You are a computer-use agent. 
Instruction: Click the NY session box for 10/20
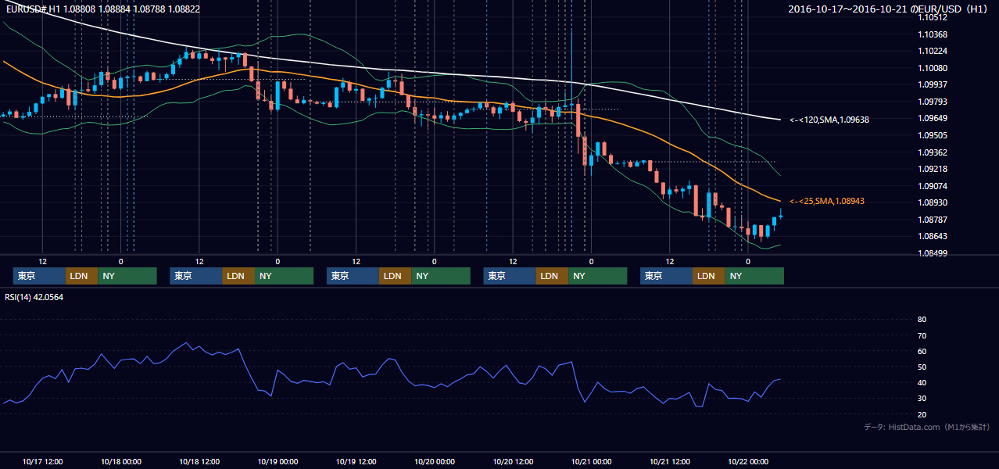[597, 276]
